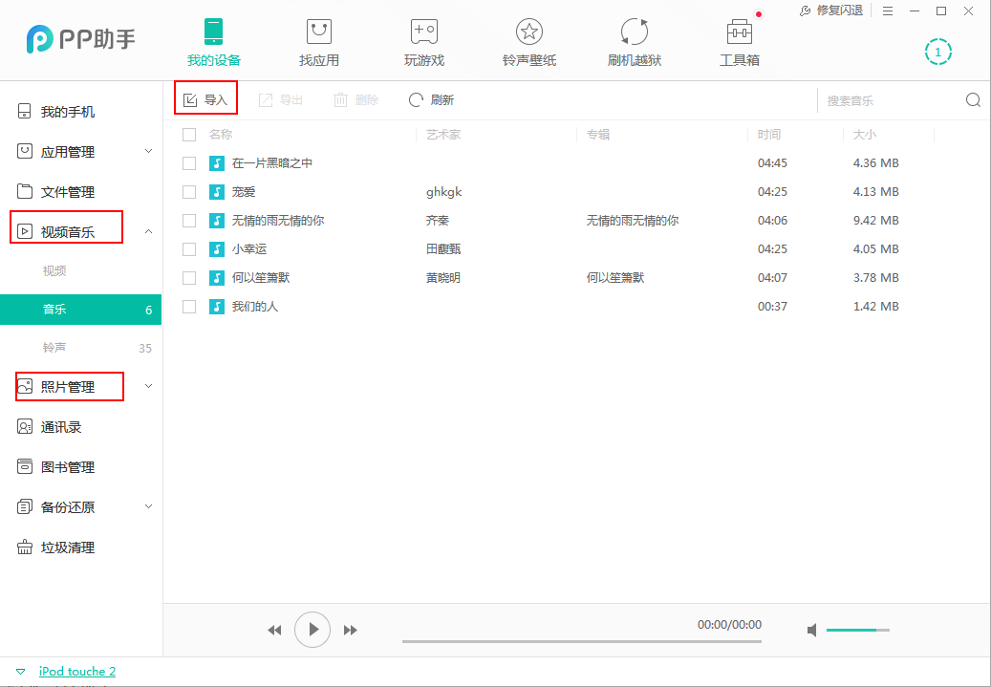The height and width of the screenshot is (687, 991).
Task: Check the checkbox for 宠爱
Action: pyautogui.click(x=188, y=191)
